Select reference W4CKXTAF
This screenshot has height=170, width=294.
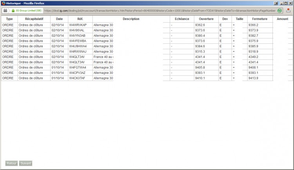click(x=77, y=78)
